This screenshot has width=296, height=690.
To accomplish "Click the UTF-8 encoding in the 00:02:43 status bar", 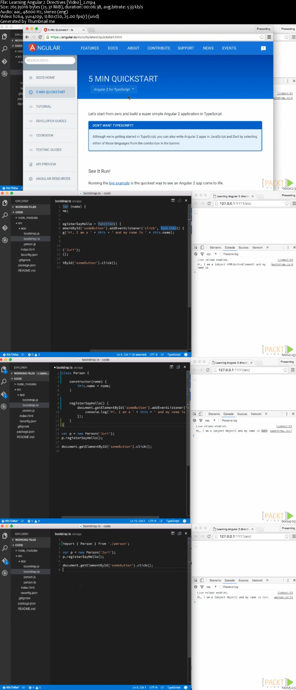I will (153, 355).
